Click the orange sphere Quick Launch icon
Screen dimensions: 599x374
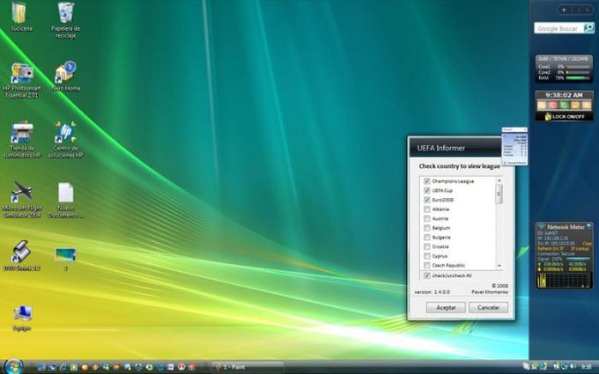coord(85,367)
